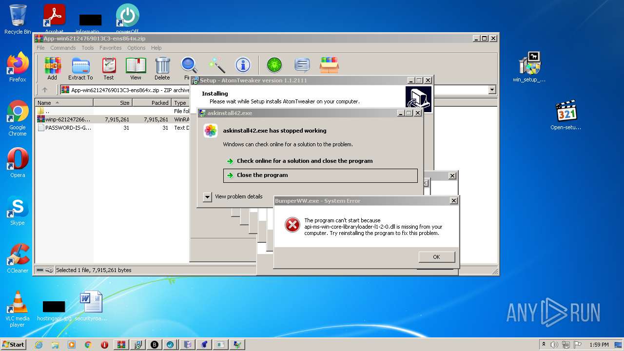Sort by the Name column header

point(64,103)
